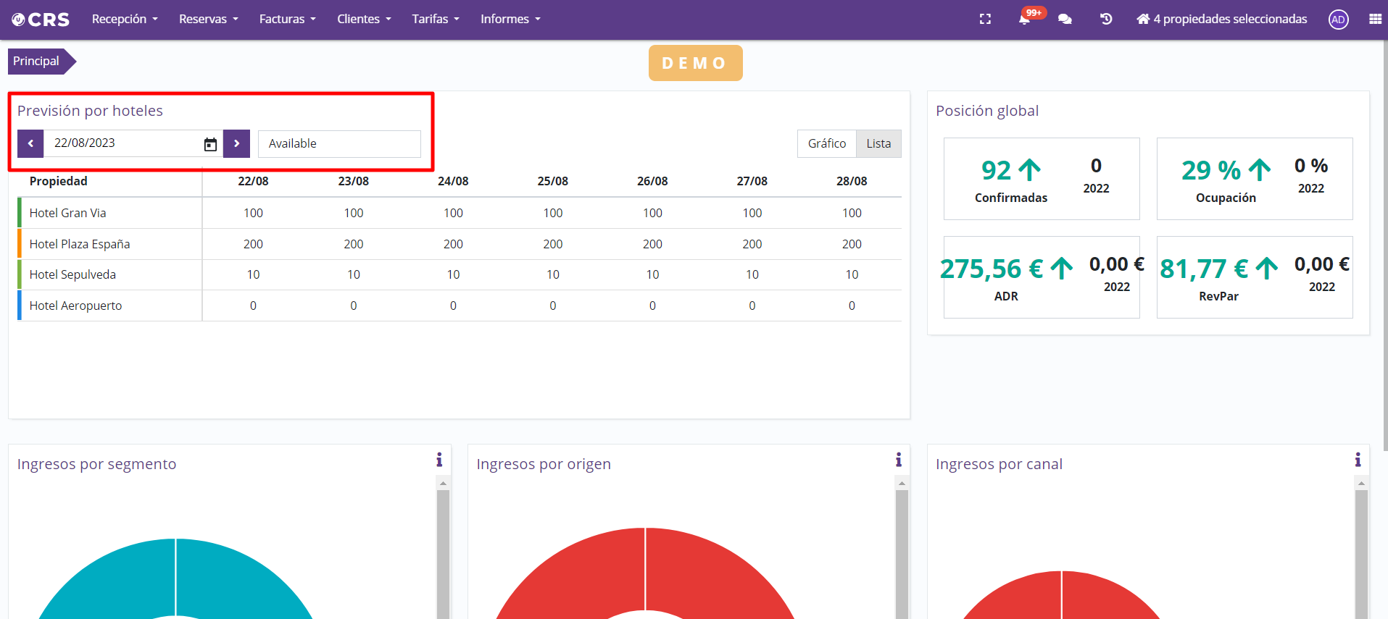Switch forecast view to Gráfico

(x=827, y=143)
